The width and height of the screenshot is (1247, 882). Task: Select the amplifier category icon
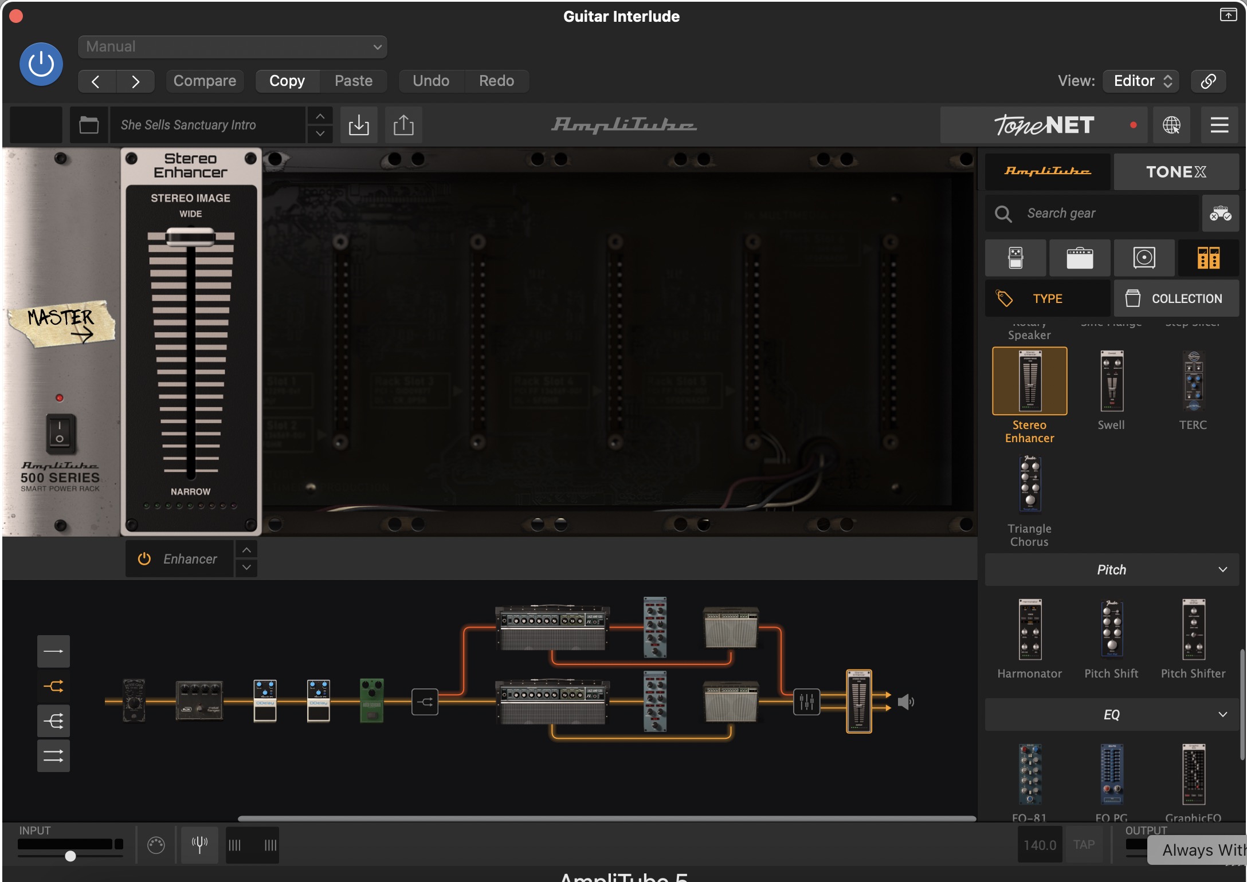click(1080, 258)
